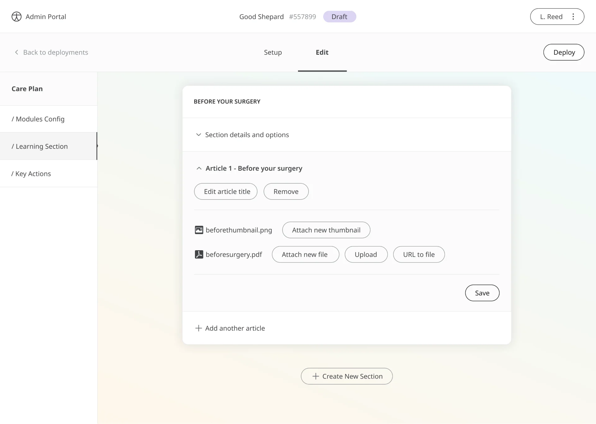The height and width of the screenshot is (424, 596).
Task: Select Learning Section in the sidebar
Action: pyautogui.click(x=48, y=146)
